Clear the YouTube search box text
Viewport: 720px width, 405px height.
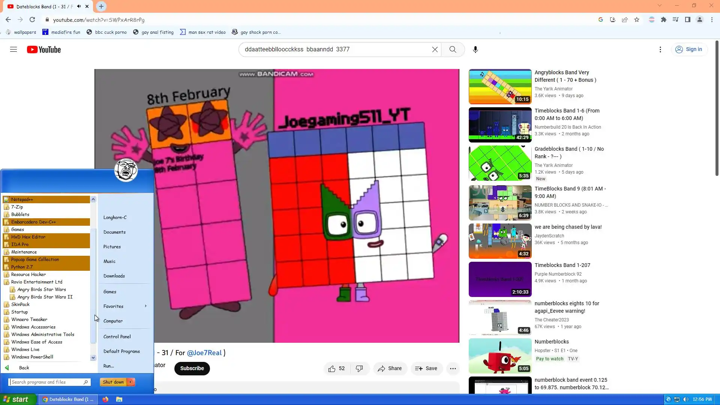(x=435, y=49)
